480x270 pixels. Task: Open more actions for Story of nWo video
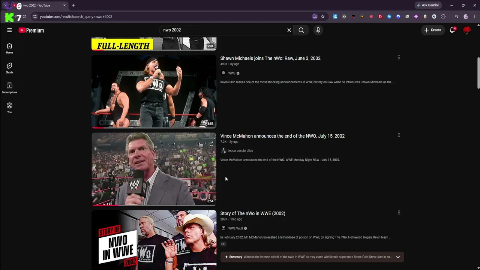[x=399, y=213]
